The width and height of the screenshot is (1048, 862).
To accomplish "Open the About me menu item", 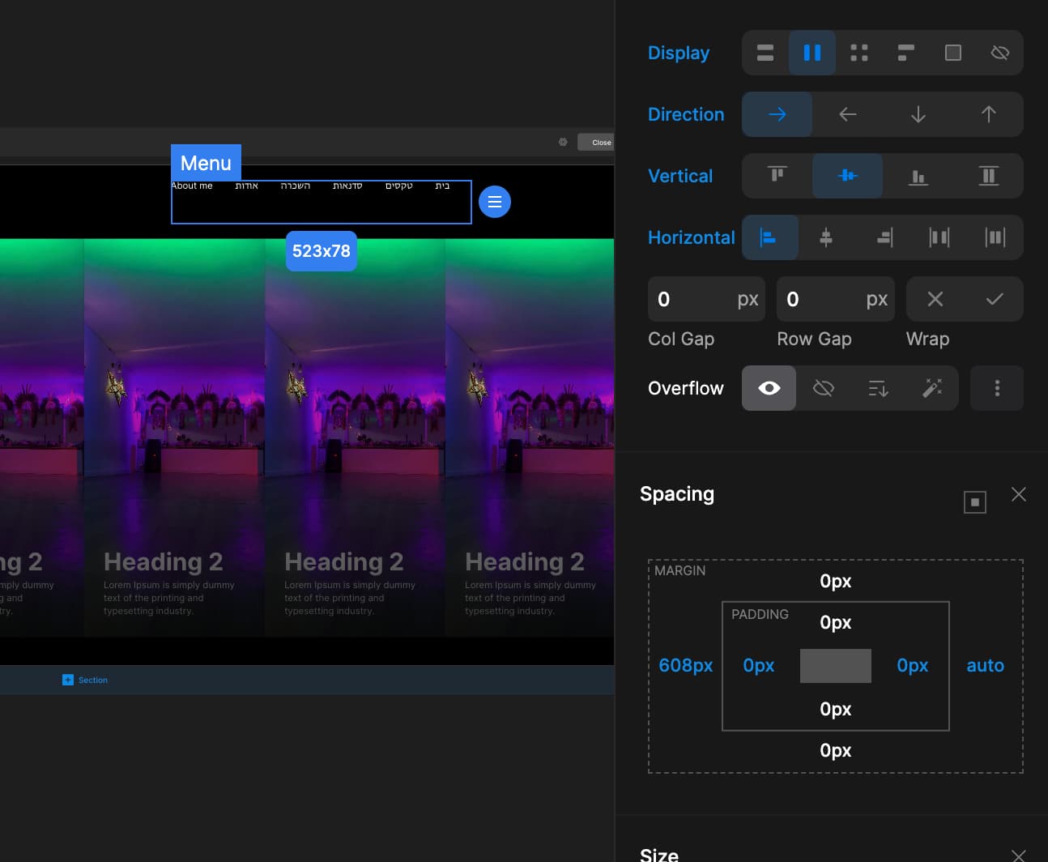I will [192, 186].
